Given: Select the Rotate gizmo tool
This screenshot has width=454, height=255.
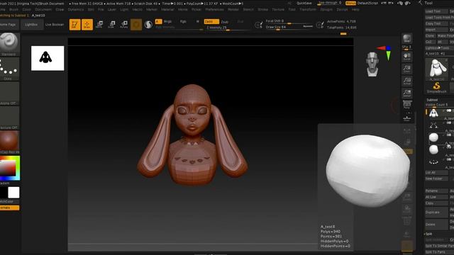Looking at the screenshot, I should click(x=124, y=25).
